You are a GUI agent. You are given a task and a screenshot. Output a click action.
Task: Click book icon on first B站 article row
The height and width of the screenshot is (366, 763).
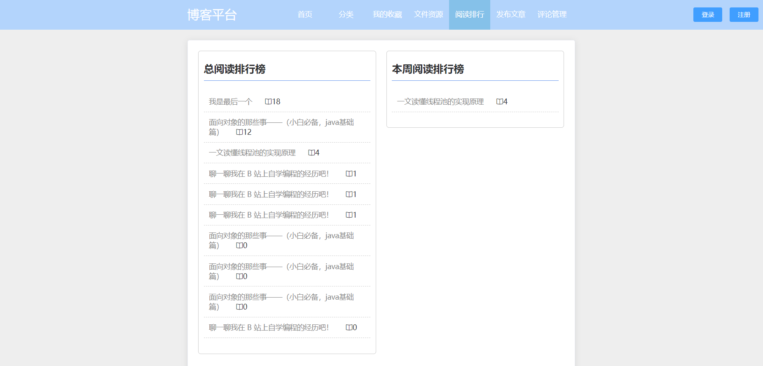coord(349,174)
